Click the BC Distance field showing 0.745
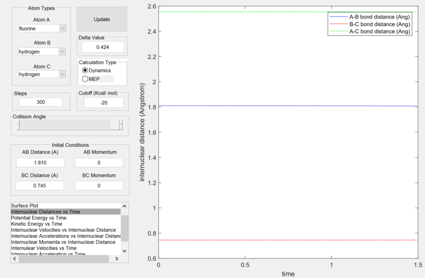 tap(39, 186)
